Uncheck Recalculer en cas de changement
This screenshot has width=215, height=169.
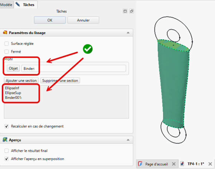point(6,126)
